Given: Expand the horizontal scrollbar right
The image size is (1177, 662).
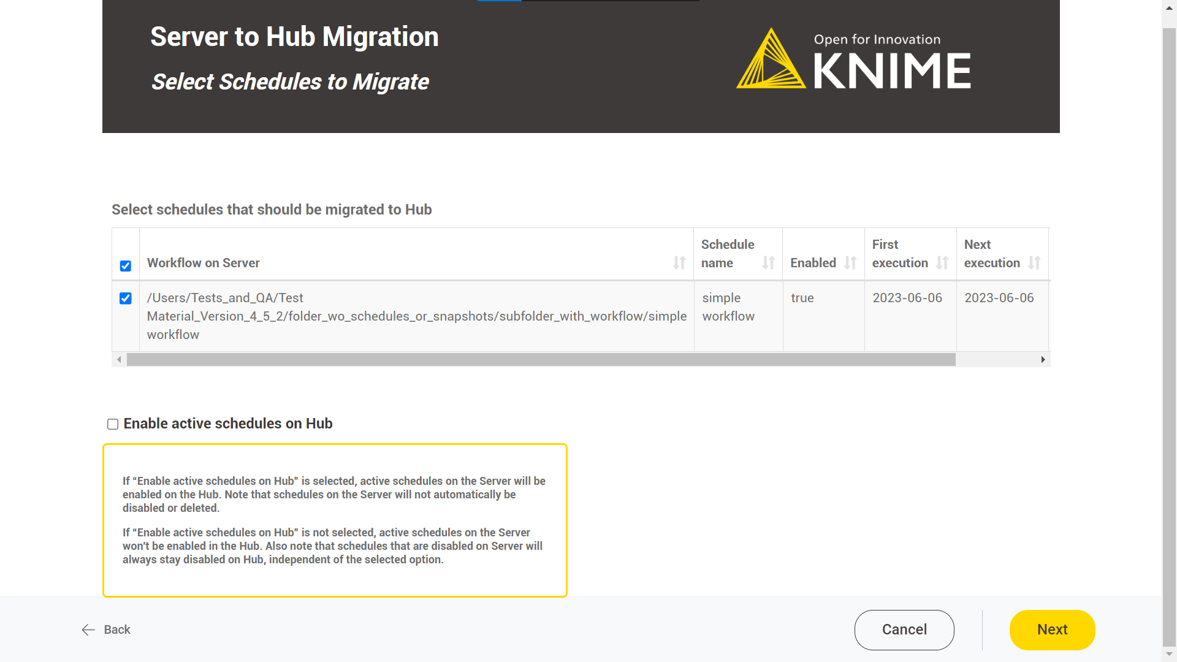Looking at the screenshot, I should click(x=1043, y=360).
